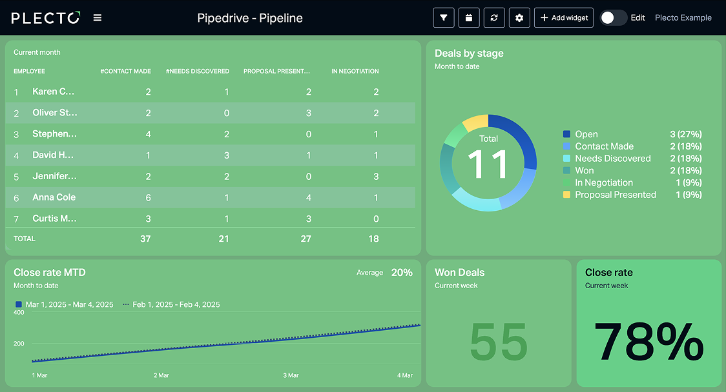Click the Pipedrive - Pipeline dashboard title
This screenshot has height=392, width=726.
pos(250,18)
